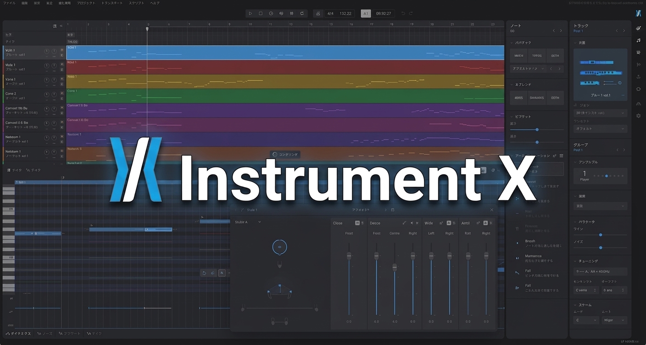Open the 3R version dropdown in track panel
Image resolution: width=646 pixels, height=345 pixels.
coord(600,113)
